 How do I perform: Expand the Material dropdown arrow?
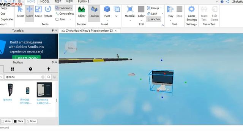pos(130,20)
